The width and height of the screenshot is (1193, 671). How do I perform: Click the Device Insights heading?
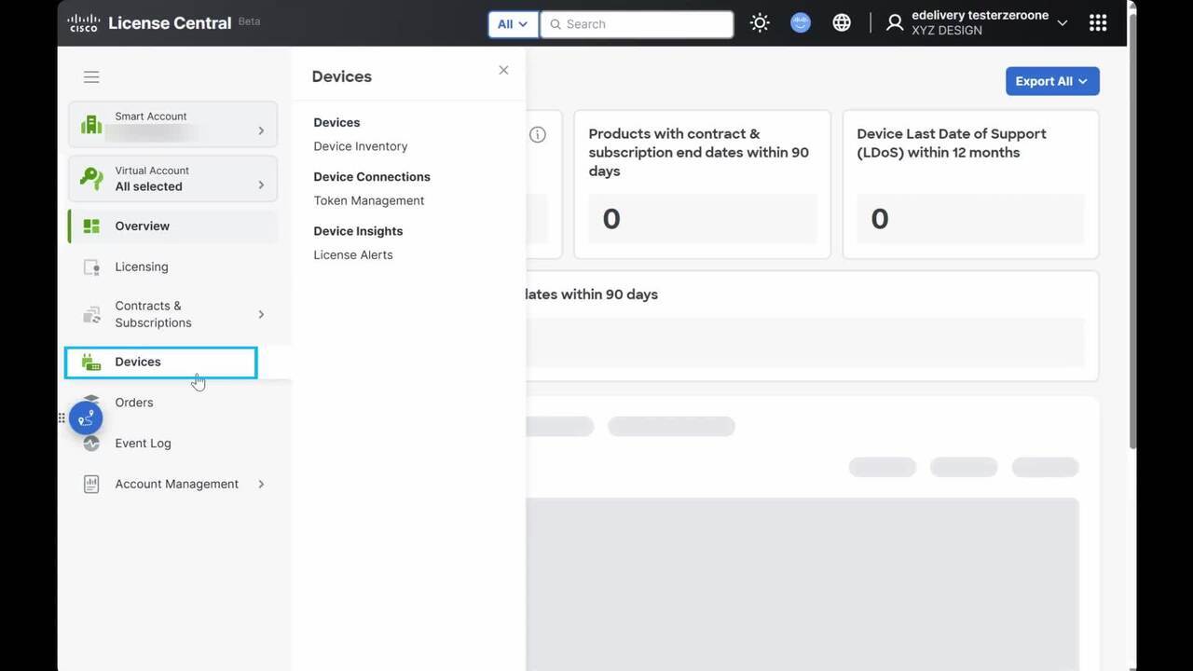click(358, 231)
